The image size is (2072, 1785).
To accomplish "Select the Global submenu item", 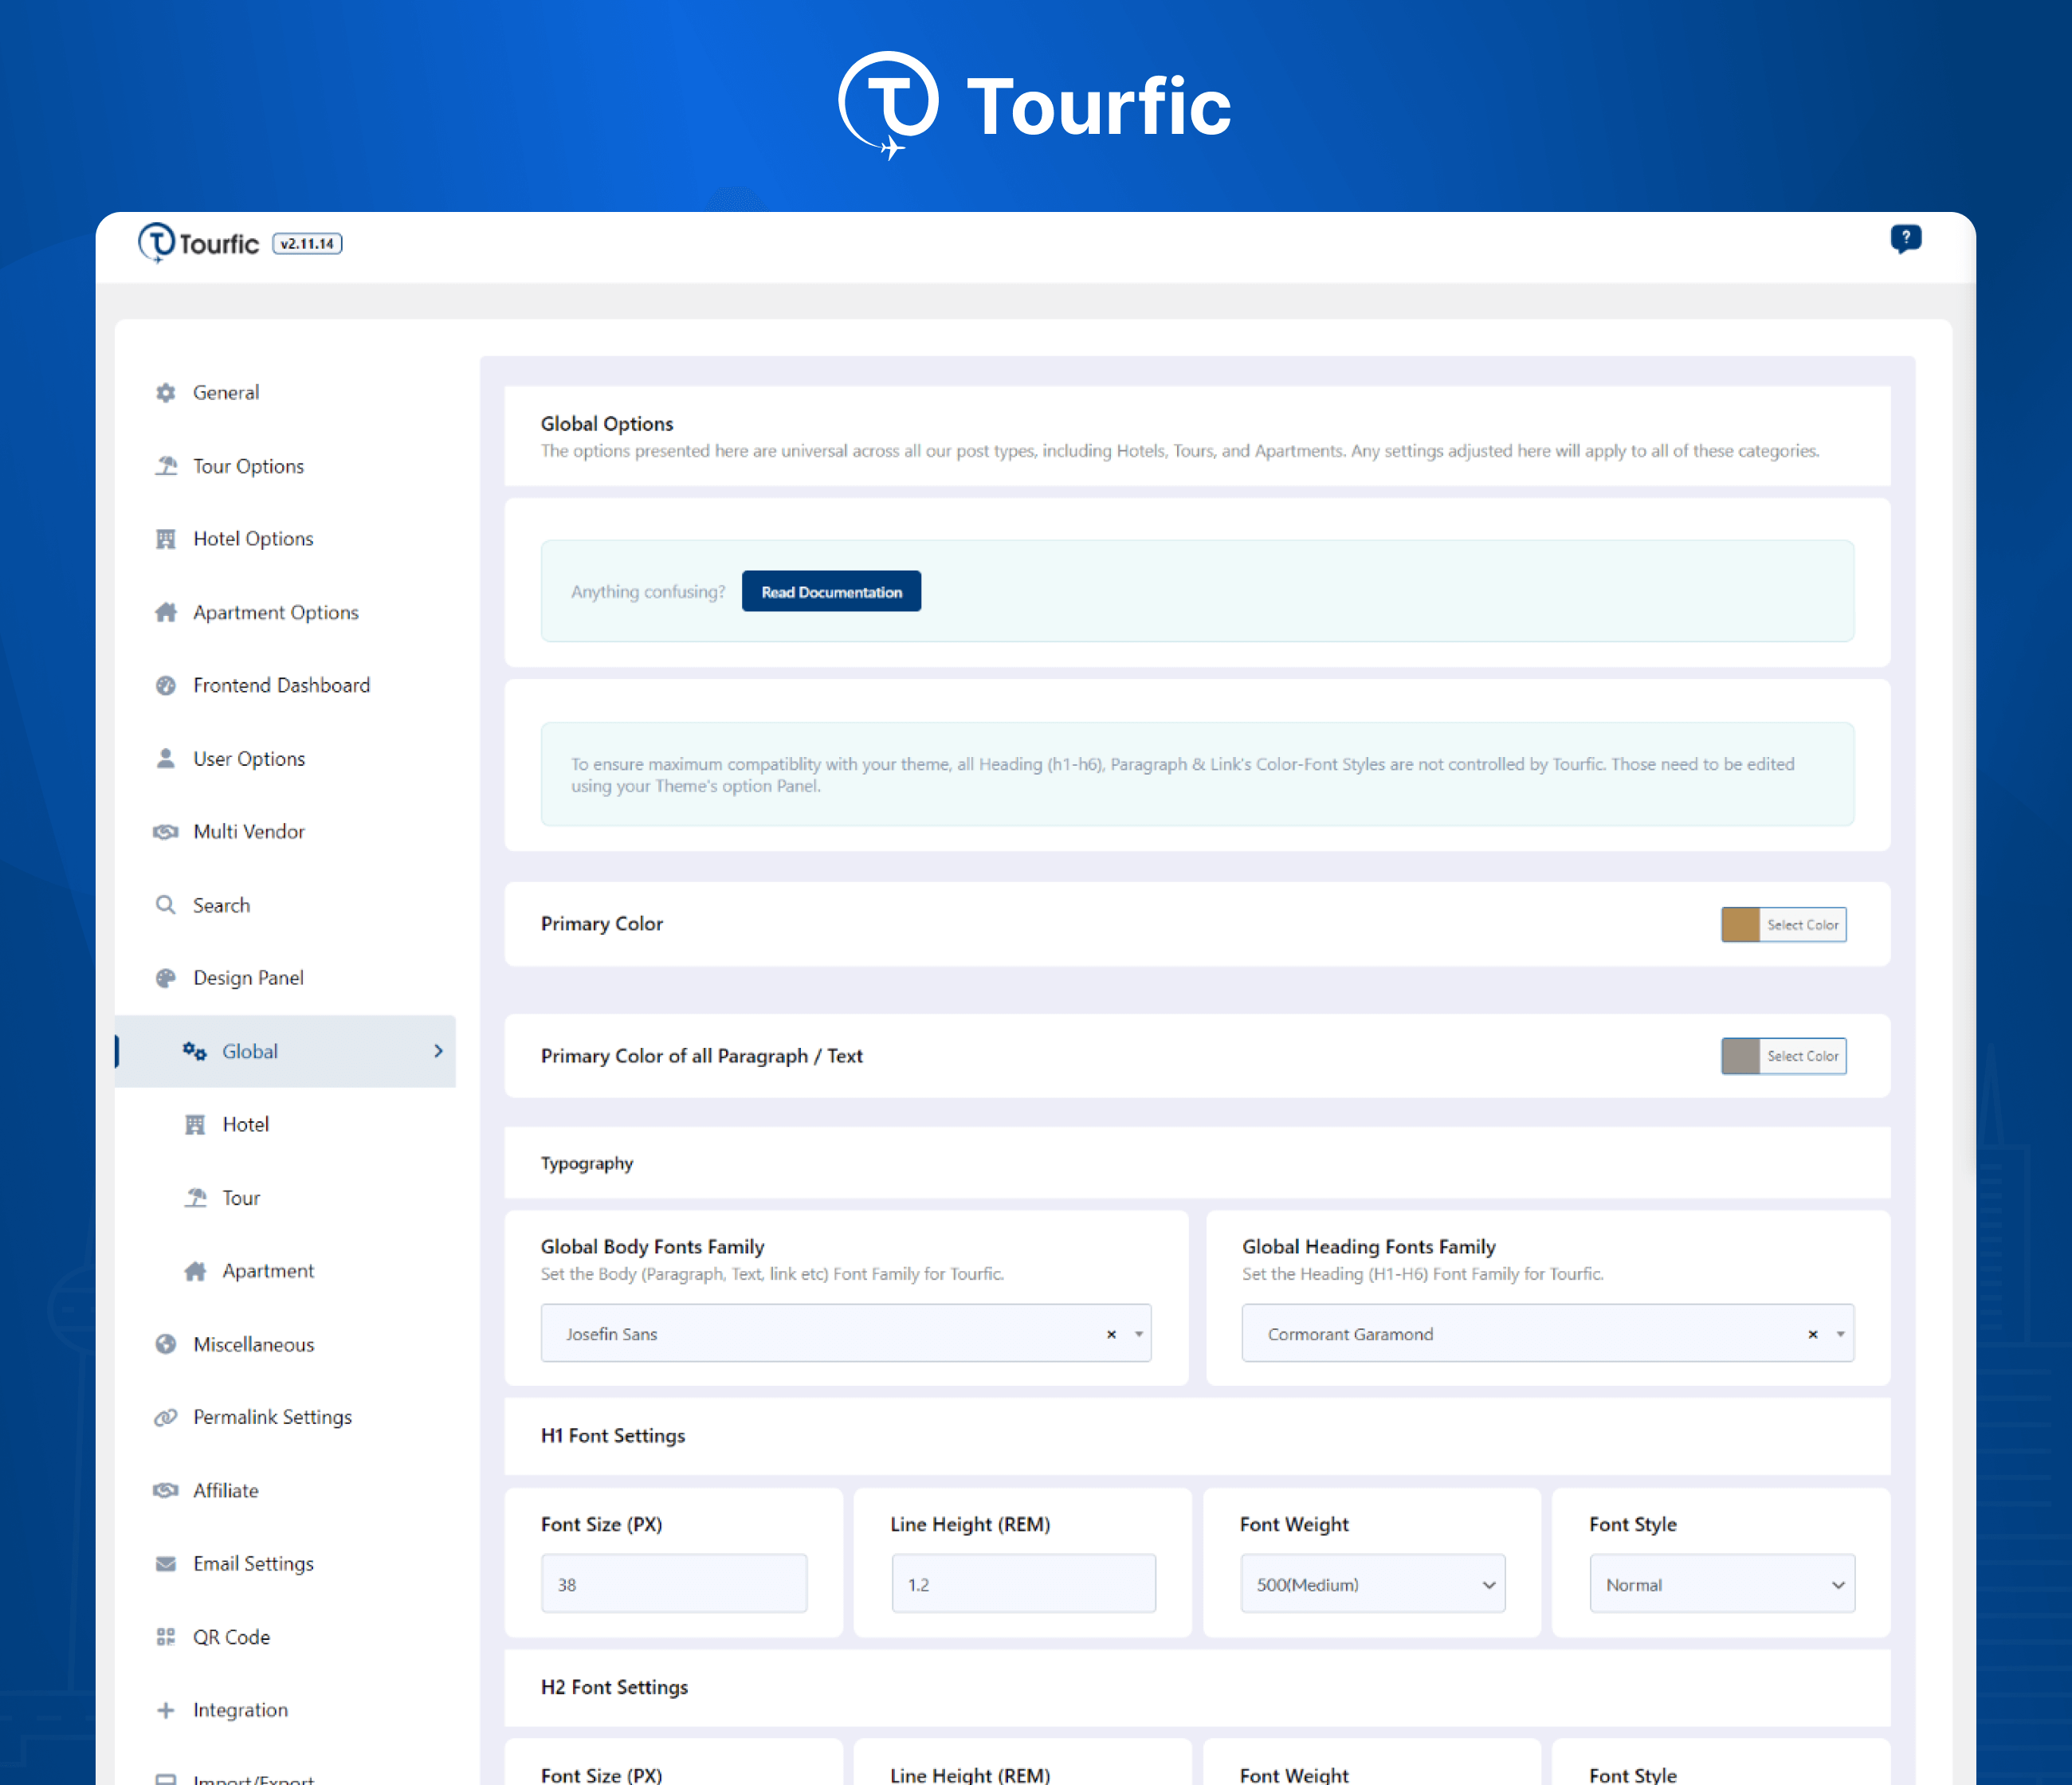I will click(286, 1051).
